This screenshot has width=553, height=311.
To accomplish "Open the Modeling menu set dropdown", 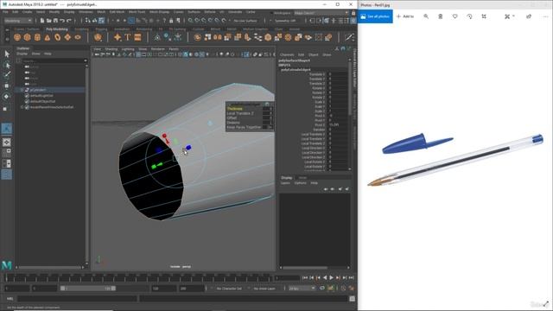I will [18, 21].
